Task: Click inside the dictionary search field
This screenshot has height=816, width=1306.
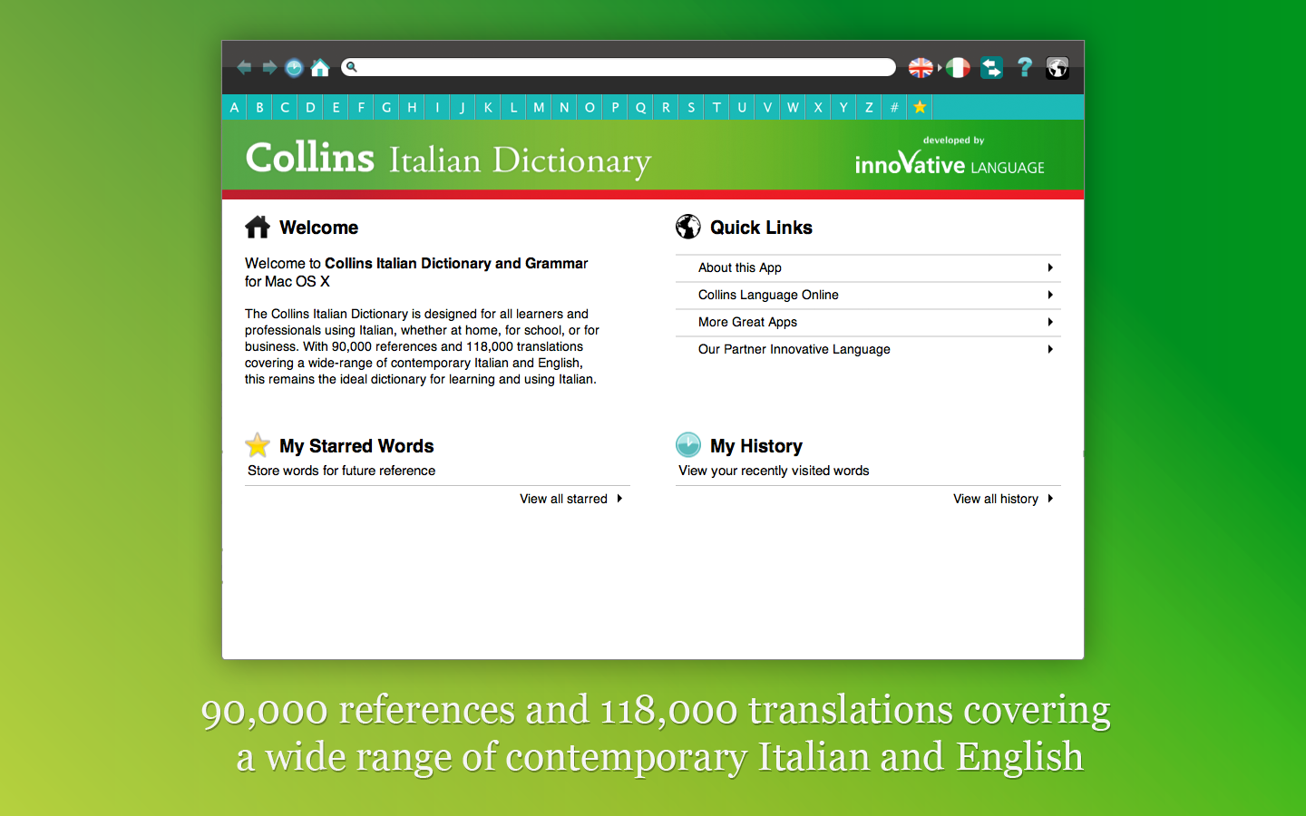Action: point(619,67)
